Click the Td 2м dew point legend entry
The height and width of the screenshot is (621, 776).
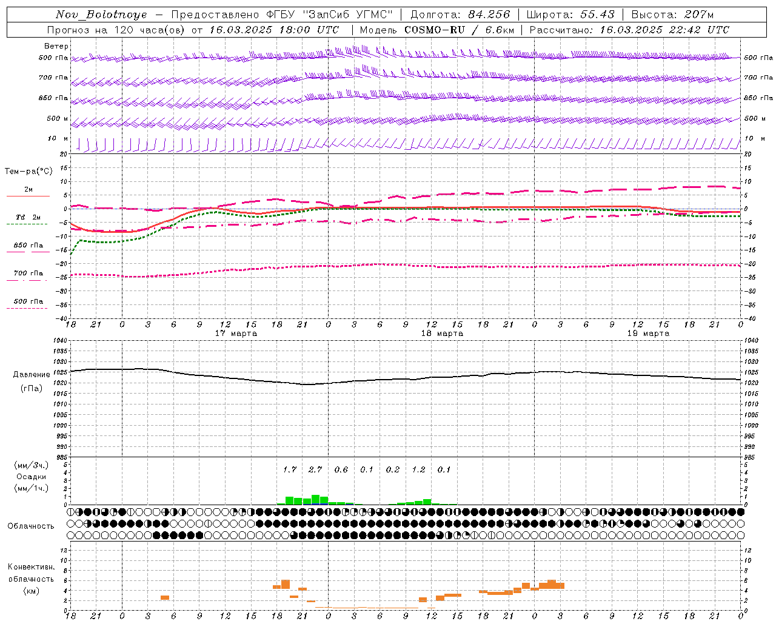click(x=28, y=217)
